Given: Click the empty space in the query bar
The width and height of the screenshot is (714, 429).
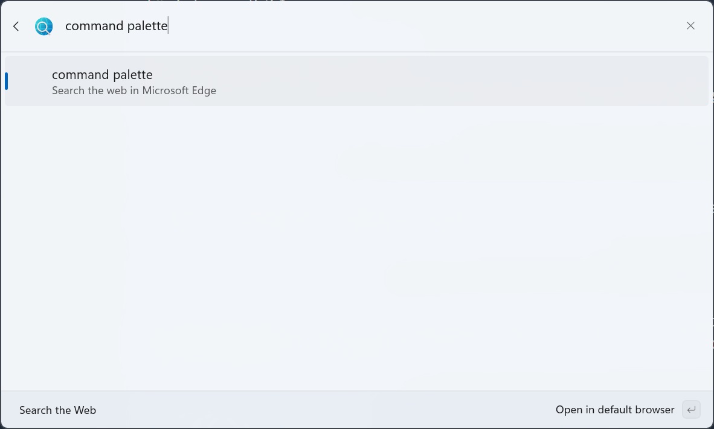Looking at the screenshot, I should click(x=423, y=26).
